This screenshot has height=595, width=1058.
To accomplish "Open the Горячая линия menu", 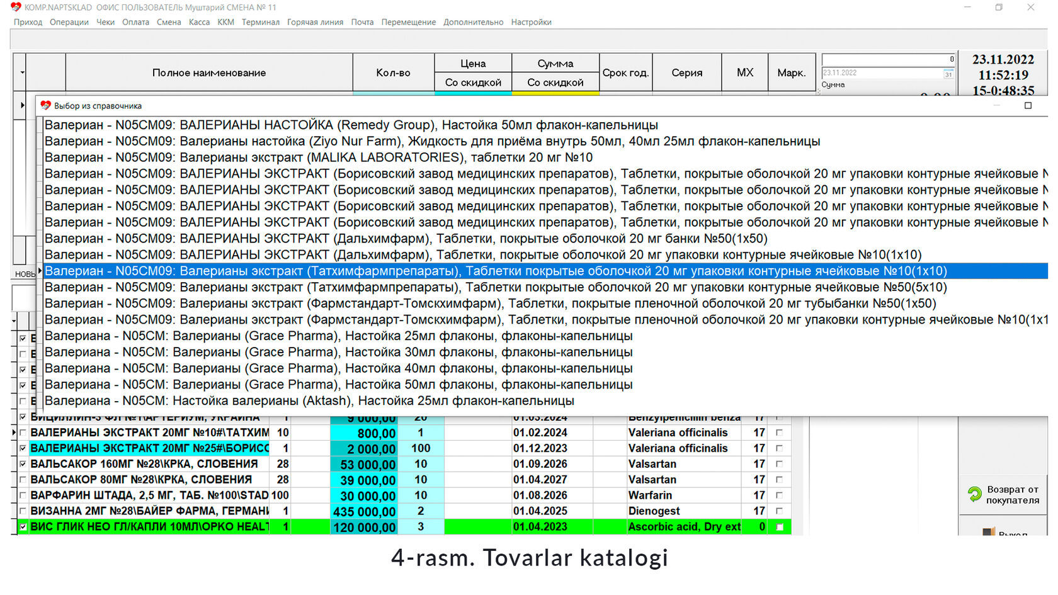I will tap(315, 22).
